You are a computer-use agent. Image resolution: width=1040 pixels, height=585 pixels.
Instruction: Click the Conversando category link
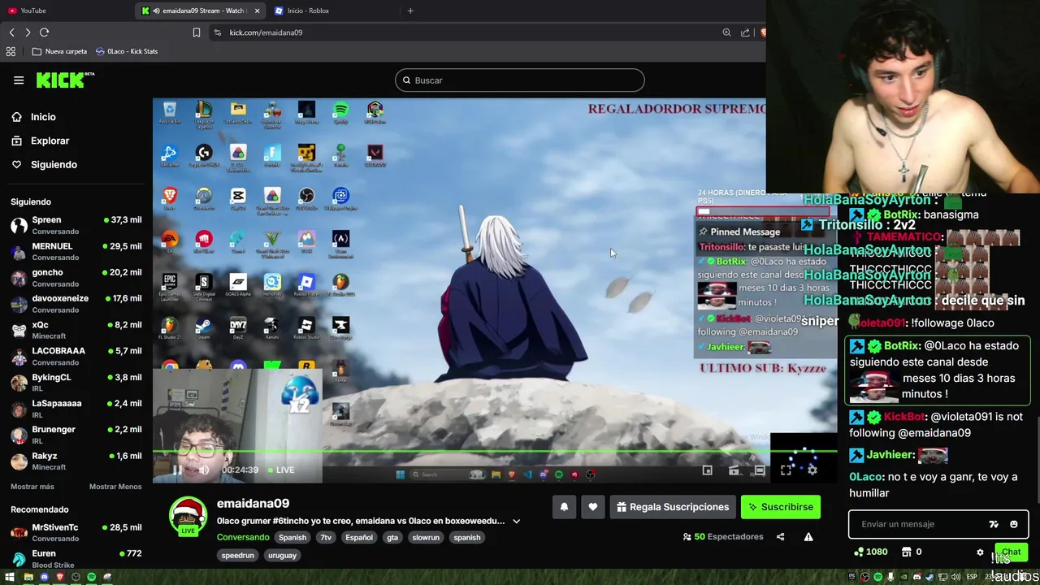[x=243, y=537]
